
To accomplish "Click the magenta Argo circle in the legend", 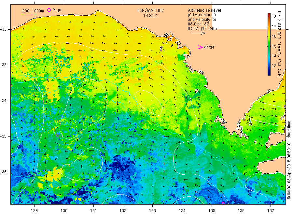I will pyautogui.click(x=49, y=10).
